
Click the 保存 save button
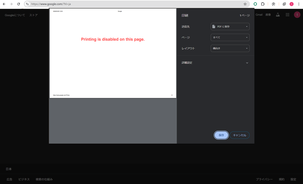click(221, 135)
